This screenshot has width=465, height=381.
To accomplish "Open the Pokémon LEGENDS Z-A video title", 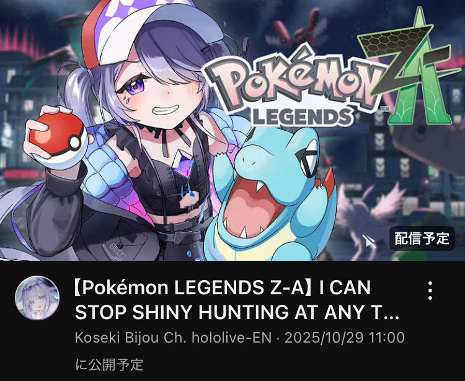I will tap(236, 299).
